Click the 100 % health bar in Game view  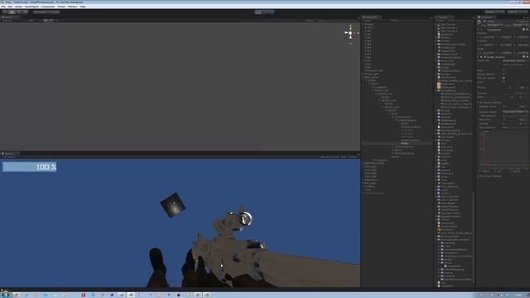(x=30, y=167)
